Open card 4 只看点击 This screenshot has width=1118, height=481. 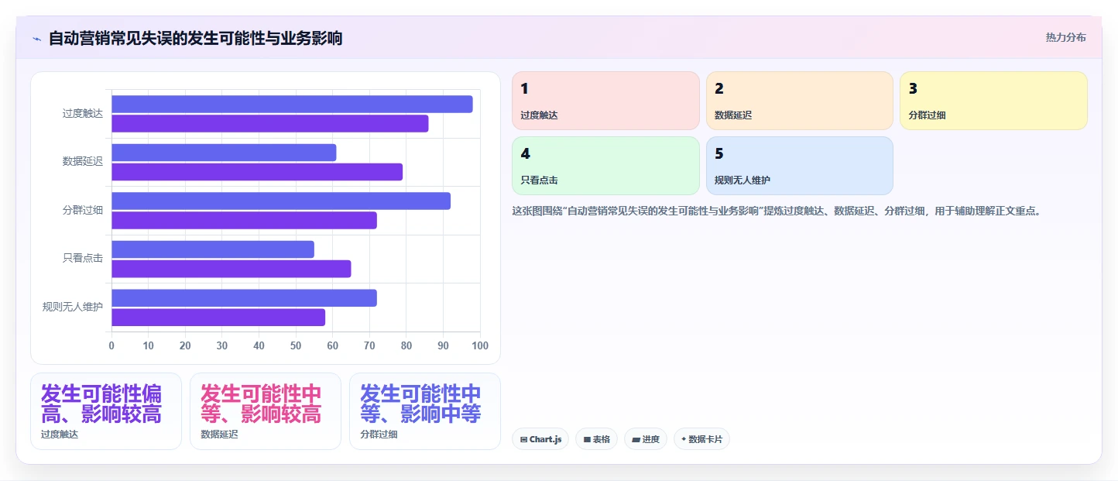pos(605,166)
